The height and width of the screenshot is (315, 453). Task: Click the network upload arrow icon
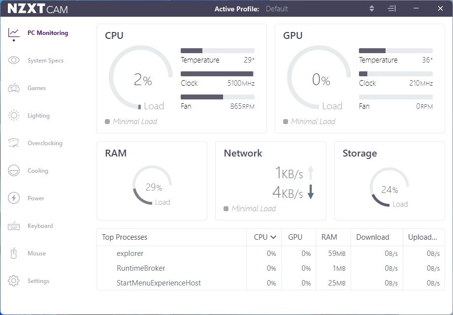[x=311, y=173]
